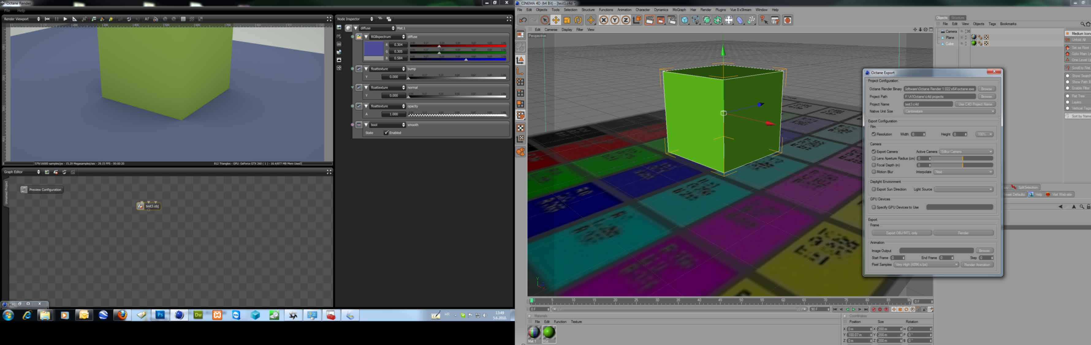Click the Use C4D Project Name button
This screenshot has width=1091, height=345.
point(975,104)
